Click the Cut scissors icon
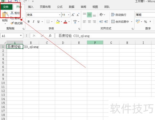The height and width of the screenshot is (120, 155). click(12, 13)
